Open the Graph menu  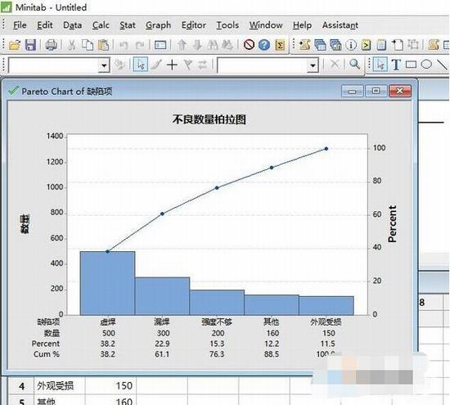click(x=158, y=25)
